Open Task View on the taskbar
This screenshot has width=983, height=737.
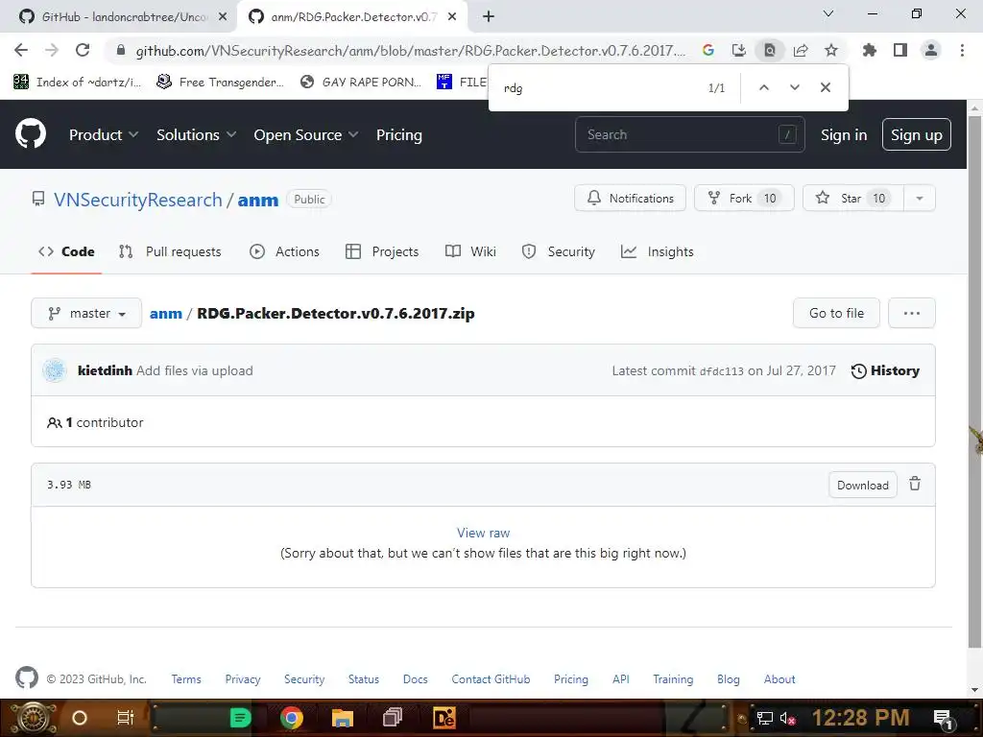click(x=126, y=718)
